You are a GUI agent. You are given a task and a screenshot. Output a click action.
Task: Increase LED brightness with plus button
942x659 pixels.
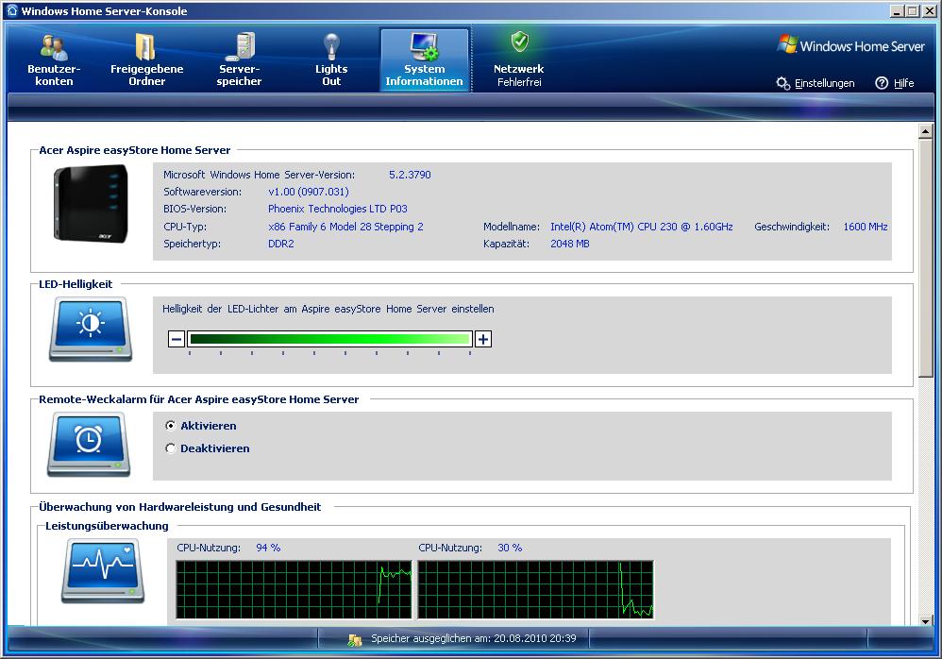pyautogui.click(x=483, y=339)
